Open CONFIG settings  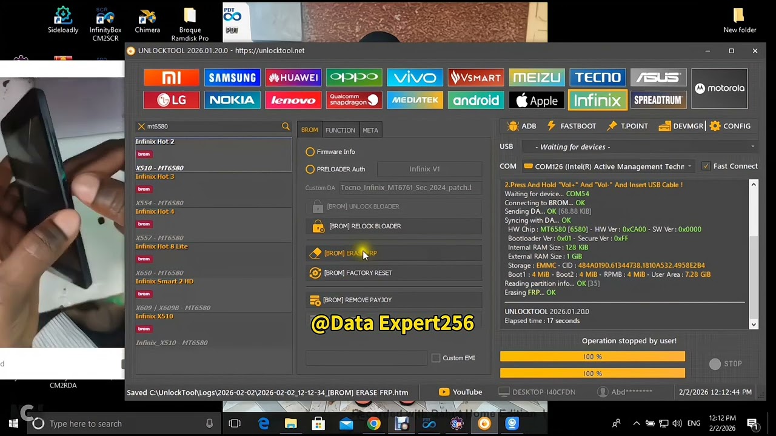click(730, 126)
